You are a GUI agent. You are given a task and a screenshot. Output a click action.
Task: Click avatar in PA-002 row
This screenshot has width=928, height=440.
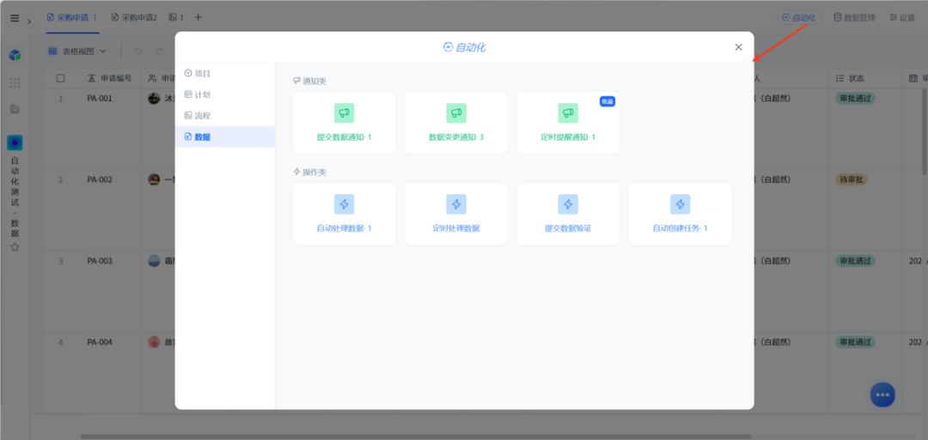tap(154, 179)
